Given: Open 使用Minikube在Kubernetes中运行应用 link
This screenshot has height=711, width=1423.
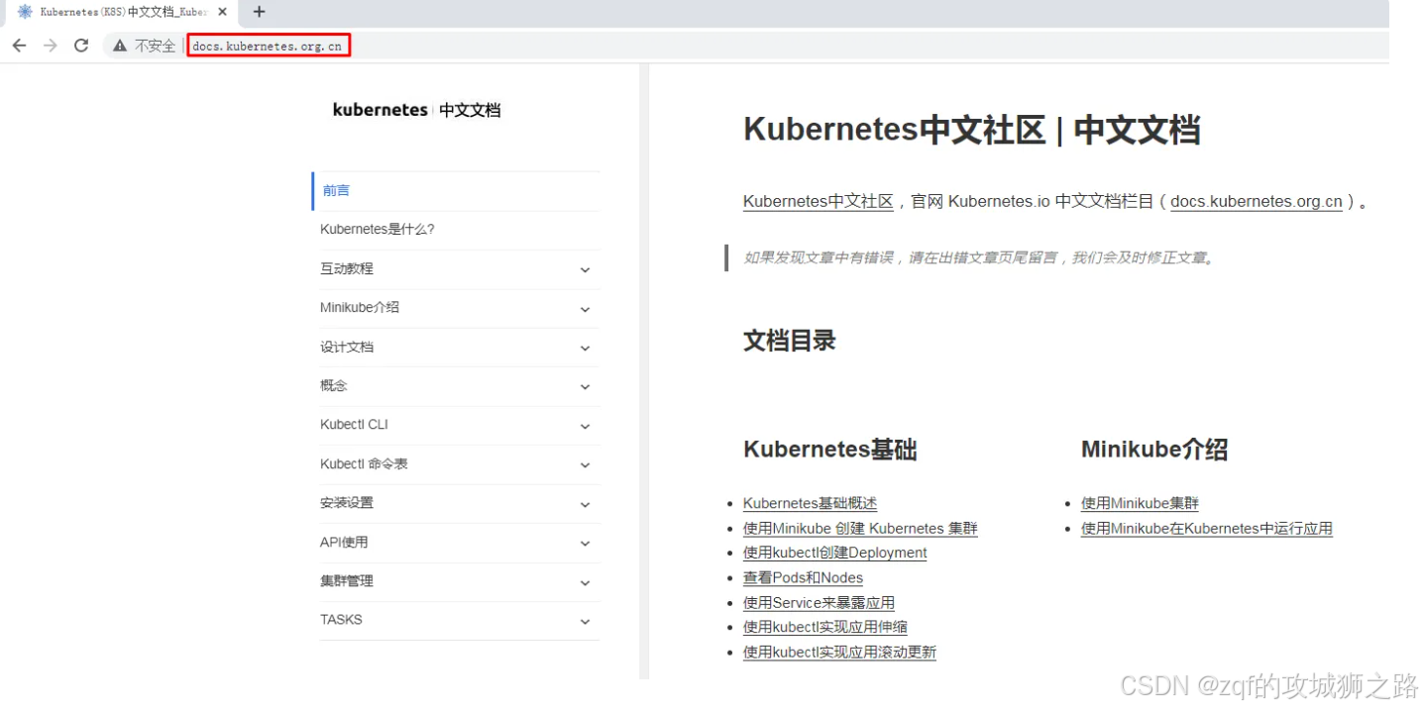Looking at the screenshot, I should point(1206,528).
